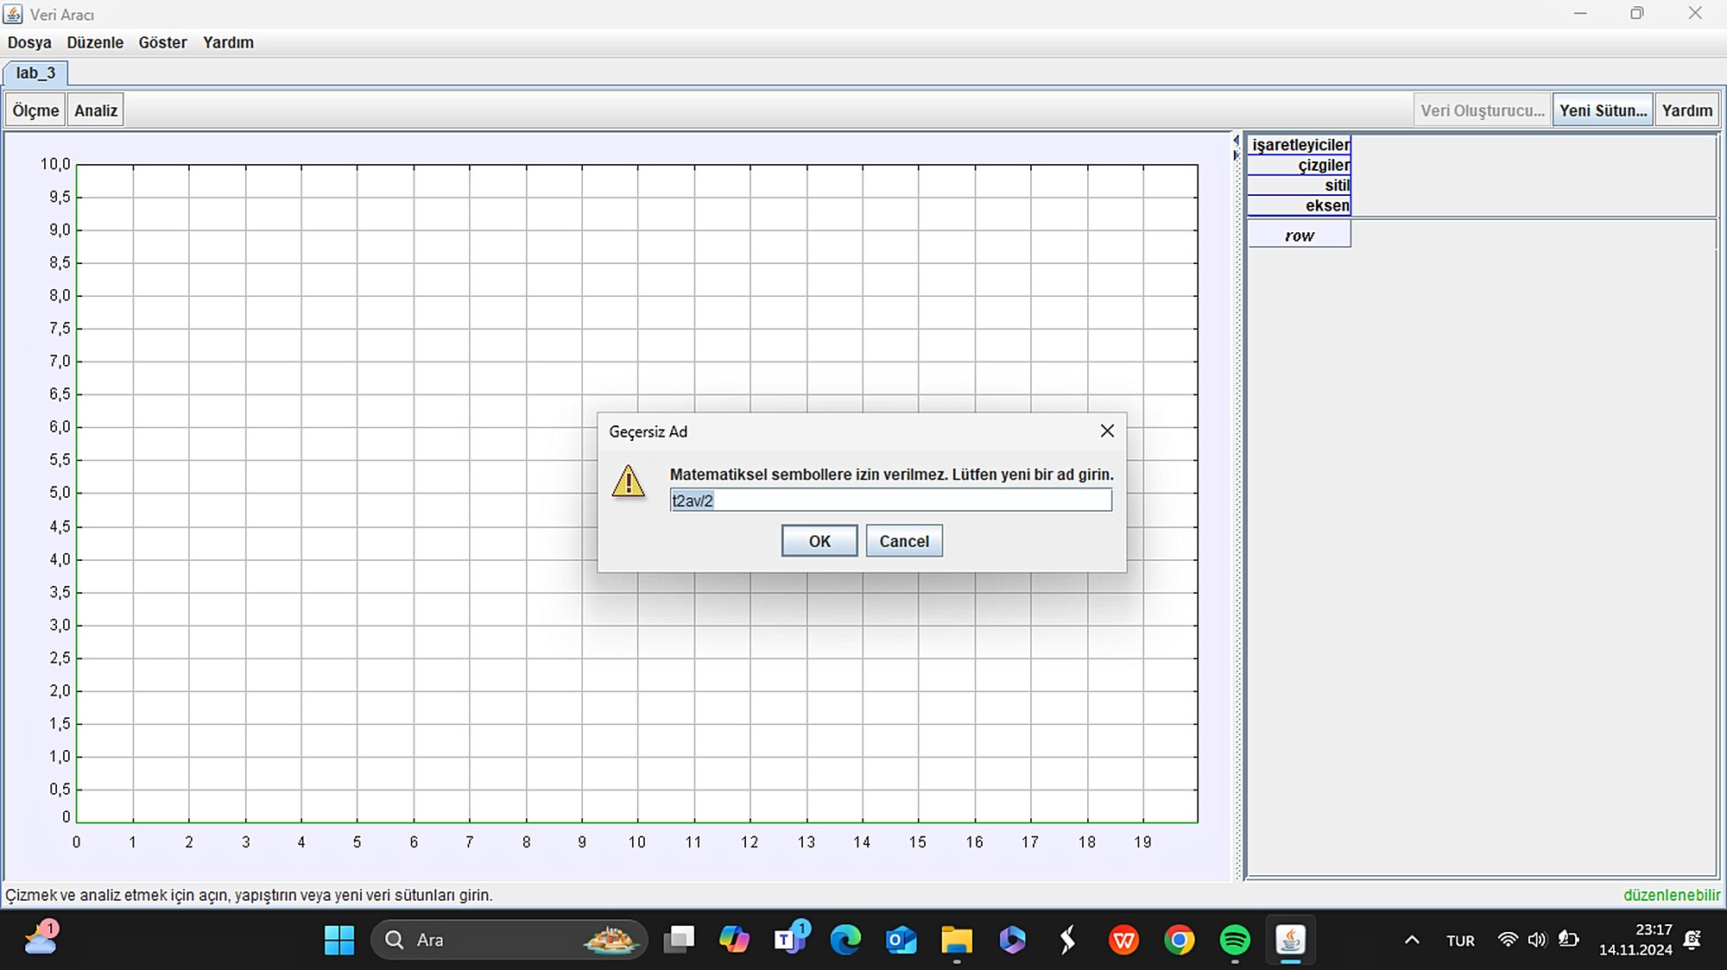Open Outlook from the taskbar
Image resolution: width=1727 pixels, height=970 pixels.
(901, 940)
